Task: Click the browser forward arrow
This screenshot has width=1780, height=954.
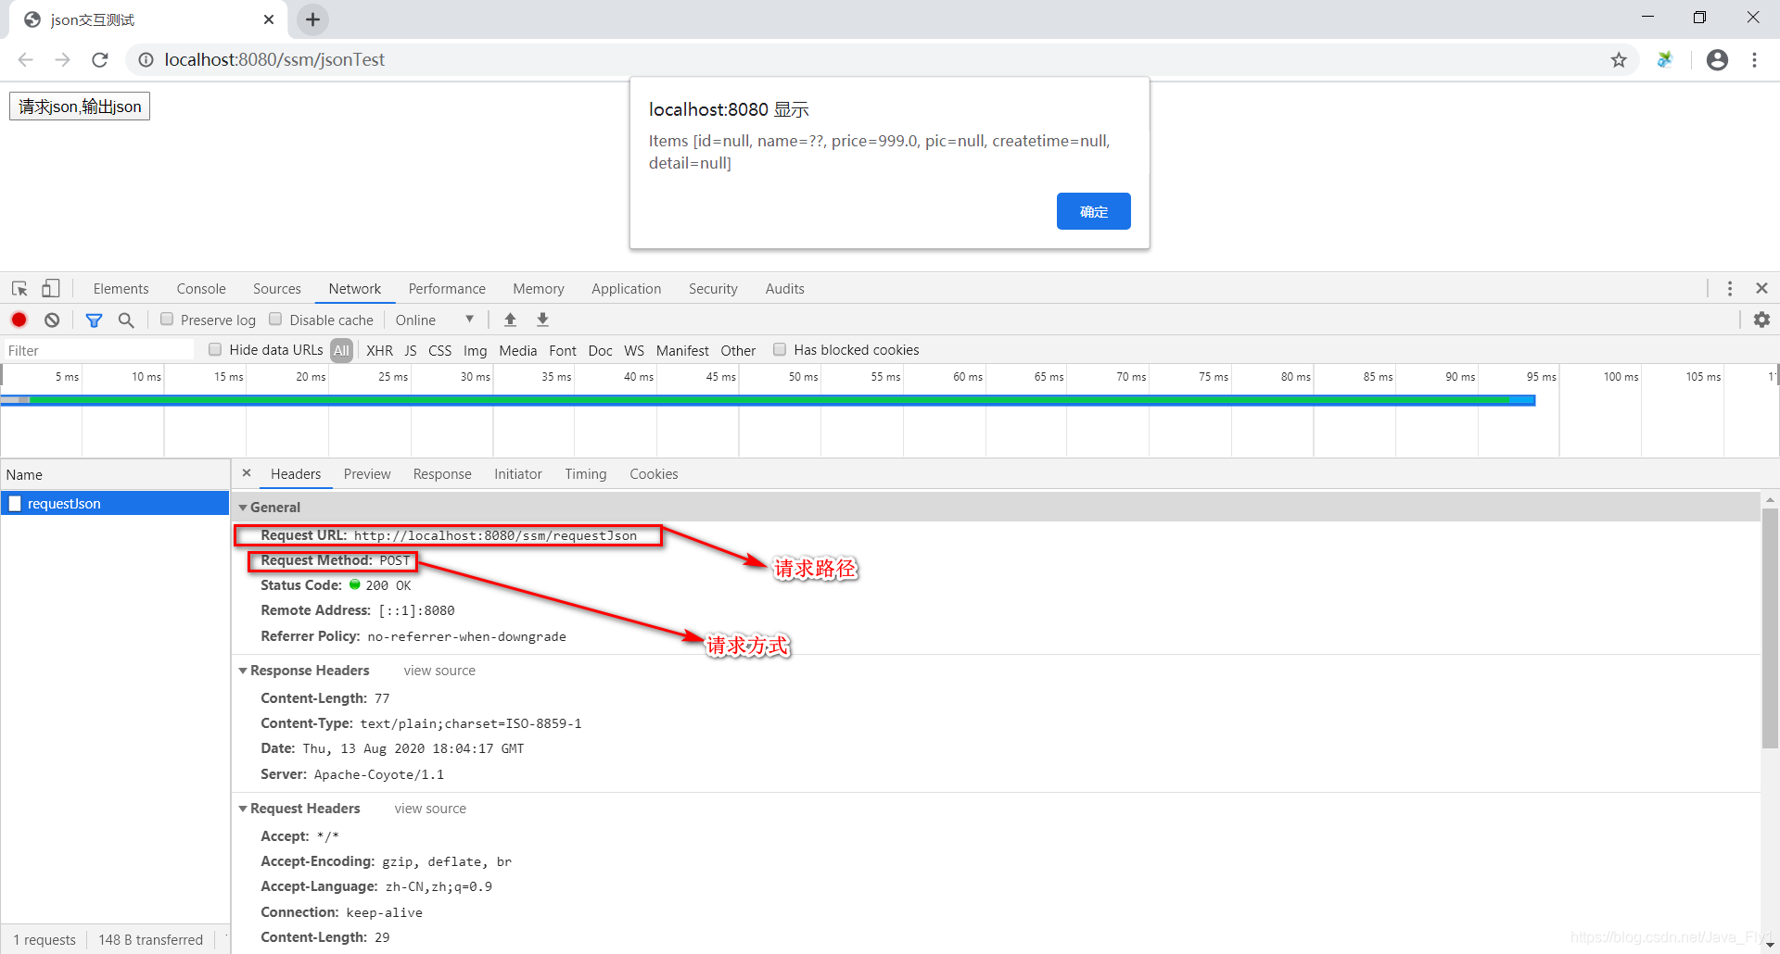Action: [62, 59]
